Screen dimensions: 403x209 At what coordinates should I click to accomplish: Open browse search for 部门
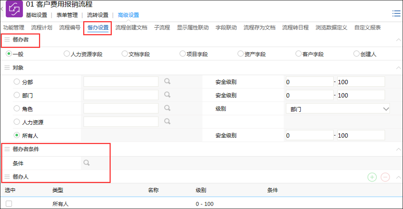click(x=167, y=95)
